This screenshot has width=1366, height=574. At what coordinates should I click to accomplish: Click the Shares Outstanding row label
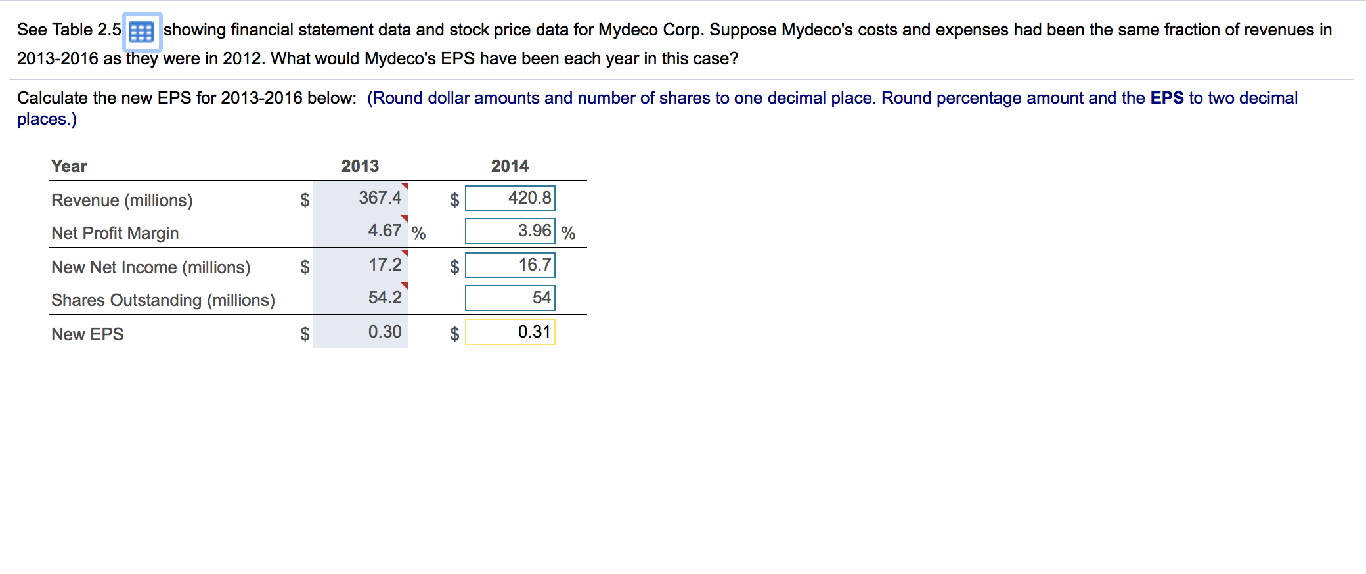pyautogui.click(x=164, y=300)
